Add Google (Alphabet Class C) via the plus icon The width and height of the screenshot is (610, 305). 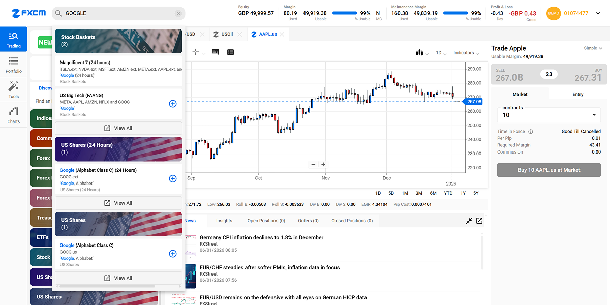click(172, 254)
